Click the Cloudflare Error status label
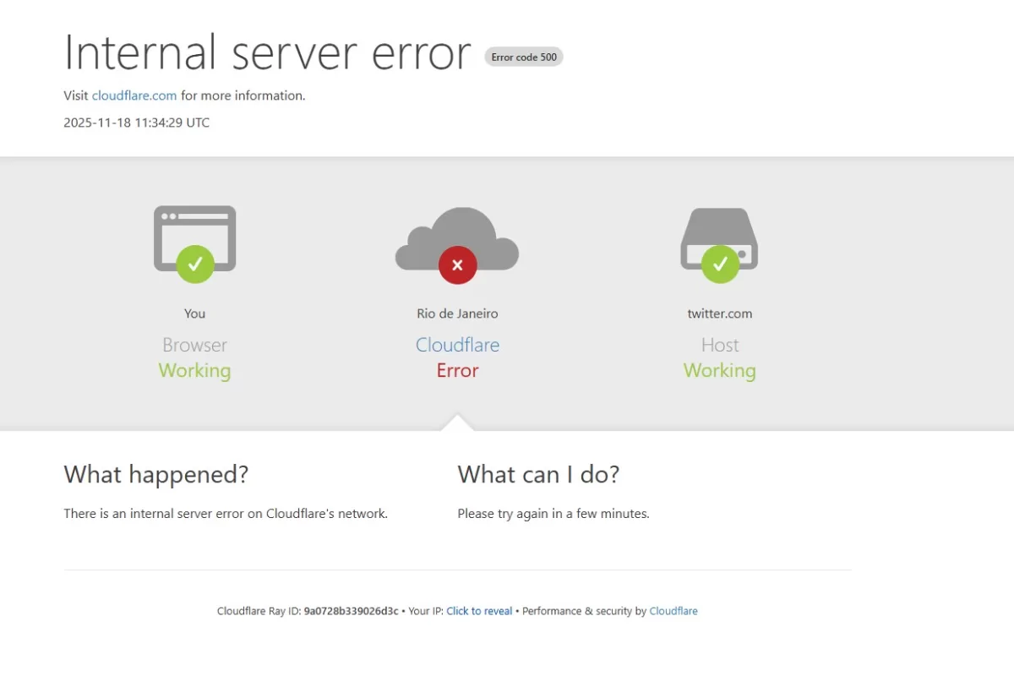The image size is (1014, 676). pos(457,357)
